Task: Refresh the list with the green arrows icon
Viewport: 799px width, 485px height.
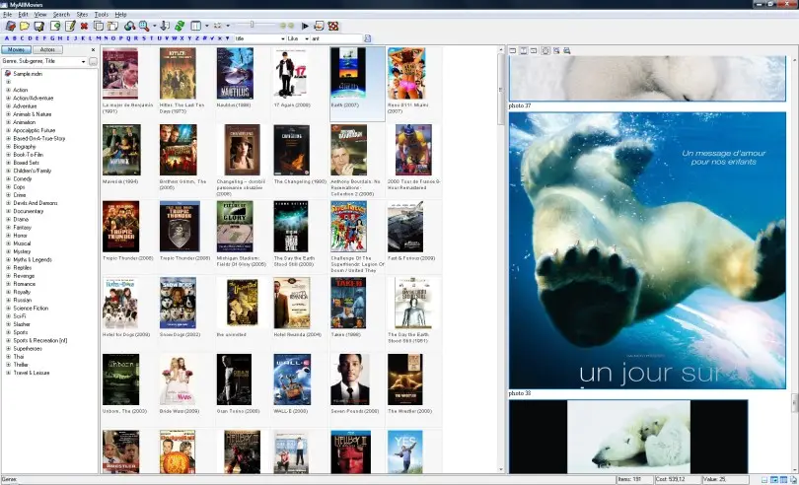Action: pyautogui.click(x=180, y=26)
